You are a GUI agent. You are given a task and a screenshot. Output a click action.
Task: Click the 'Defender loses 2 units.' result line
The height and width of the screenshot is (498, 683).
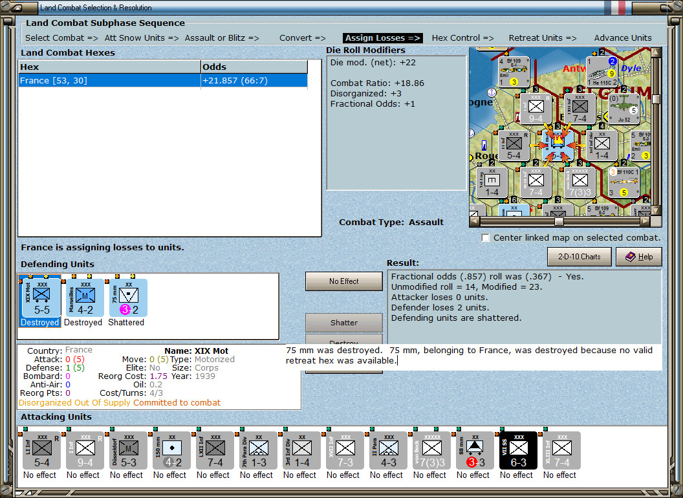(440, 308)
